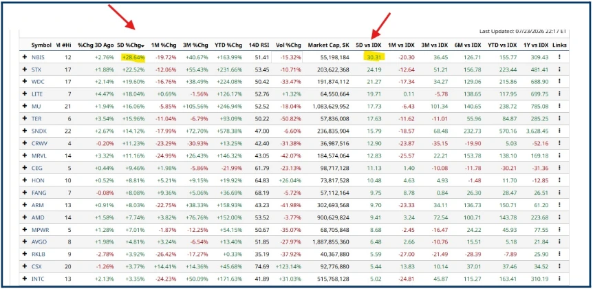Expand the SNDK row plus icon

pos(25,131)
